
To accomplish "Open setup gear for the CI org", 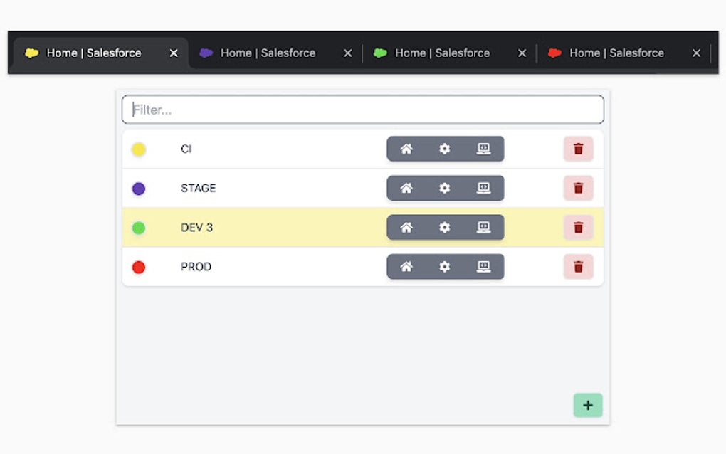I will click(x=445, y=149).
